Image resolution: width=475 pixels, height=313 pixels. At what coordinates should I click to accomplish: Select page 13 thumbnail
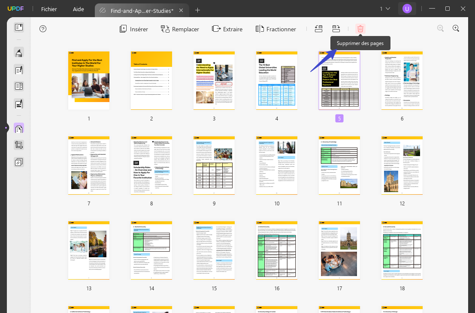89,250
